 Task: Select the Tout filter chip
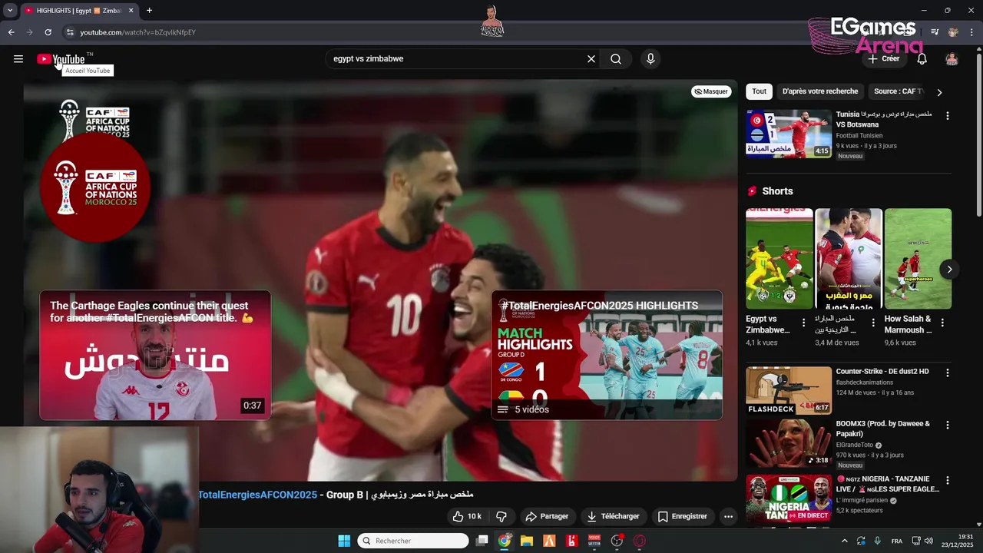[x=759, y=91]
